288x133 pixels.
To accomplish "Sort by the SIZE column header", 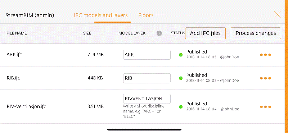I will [87, 33].
